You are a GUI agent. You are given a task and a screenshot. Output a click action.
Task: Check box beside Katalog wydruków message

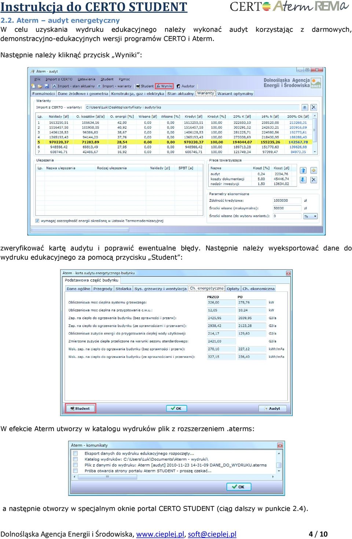coord(76,459)
